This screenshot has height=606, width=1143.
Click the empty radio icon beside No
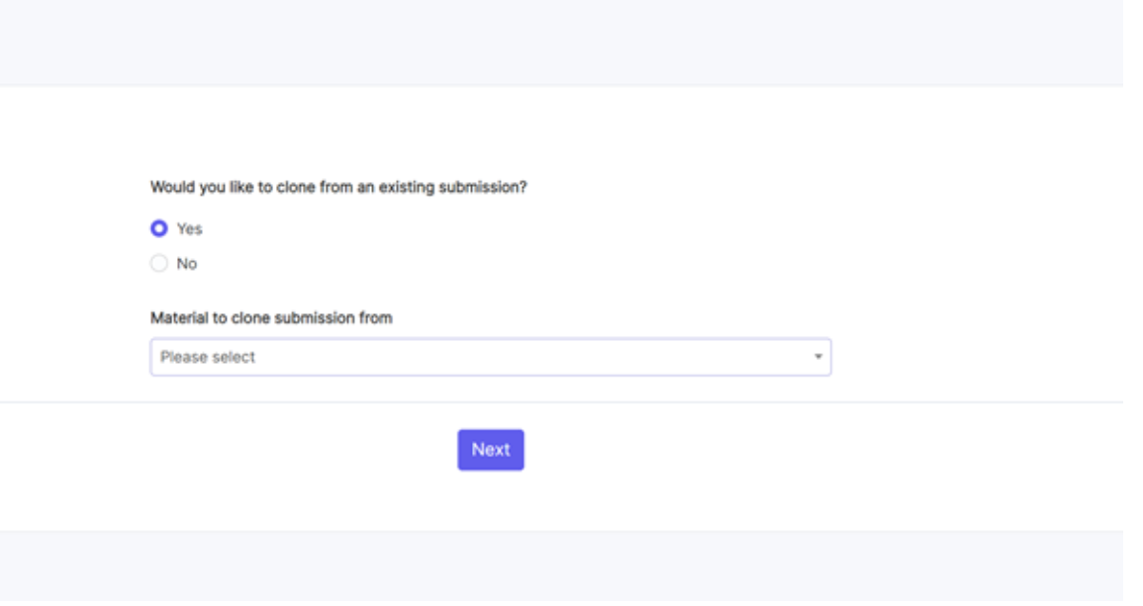tap(158, 264)
